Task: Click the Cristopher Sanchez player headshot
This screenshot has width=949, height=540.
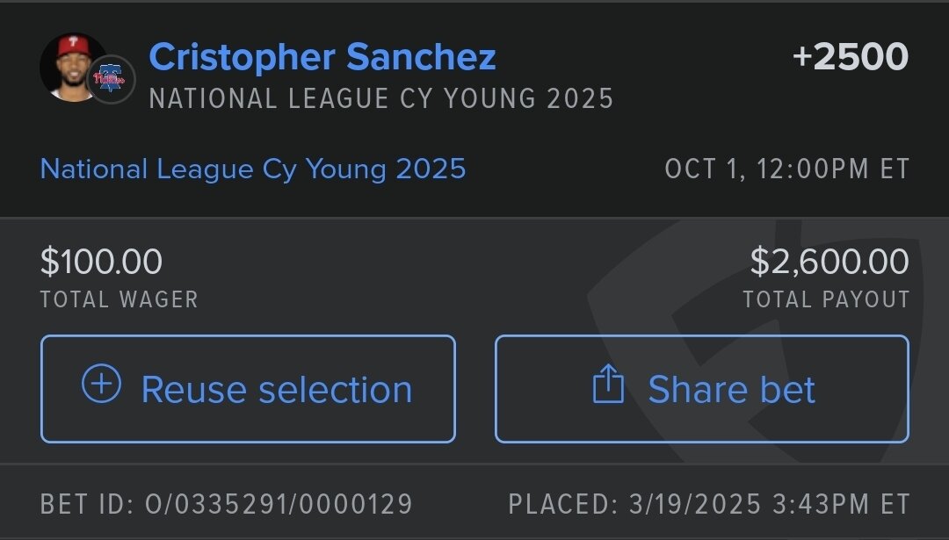Action: pyautogui.click(x=73, y=67)
